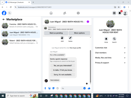The height and width of the screenshot is (98, 131).
Task: Open Chrome three-dot menu
Action: pyautogui.click(x=128, y=7)
